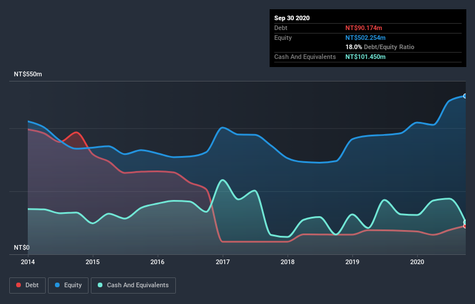
Task: Click the teal Cash legend dot
Action: (100, 285)
